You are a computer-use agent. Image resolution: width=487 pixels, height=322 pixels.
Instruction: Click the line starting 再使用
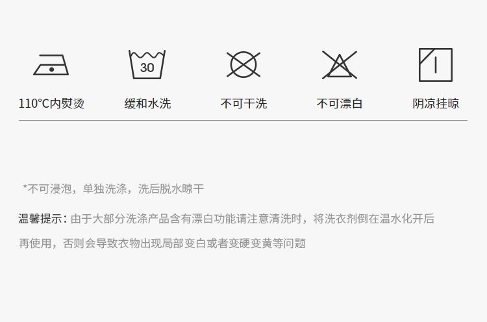[162, 243]
